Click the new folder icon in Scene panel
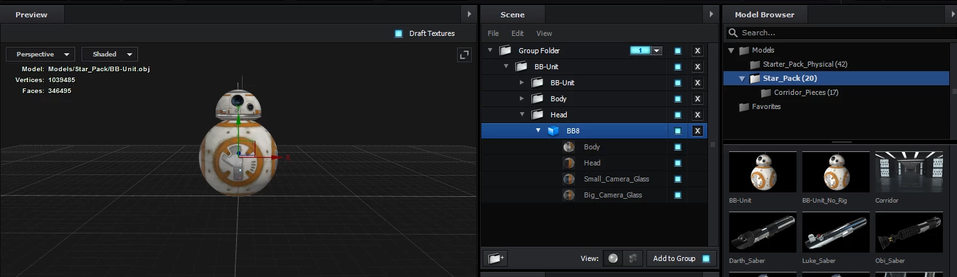The image size is (957, 277). [x=496, y=258]
